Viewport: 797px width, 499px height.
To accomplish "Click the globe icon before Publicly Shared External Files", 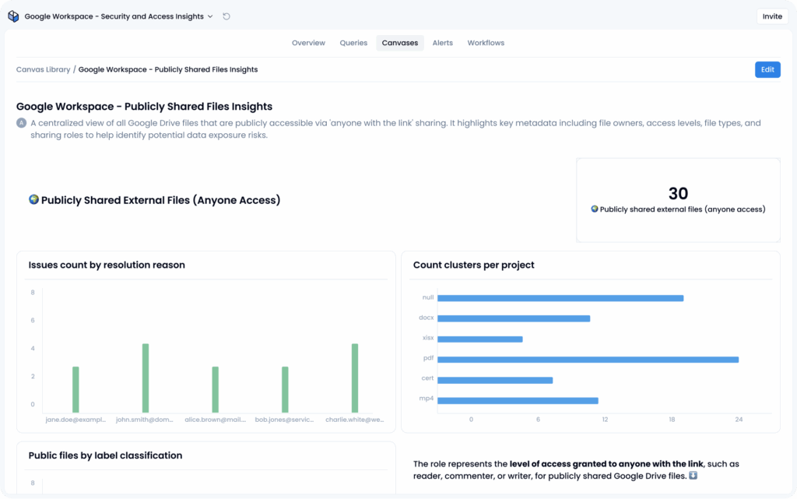I will pos(33,199).
